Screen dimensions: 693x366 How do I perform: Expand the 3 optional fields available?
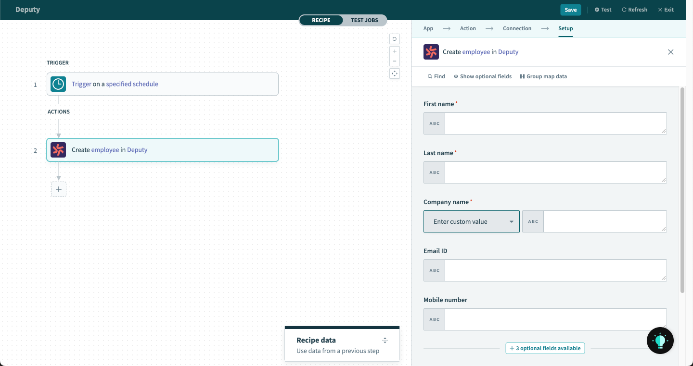pyautogui.click(x=545, y=348)
